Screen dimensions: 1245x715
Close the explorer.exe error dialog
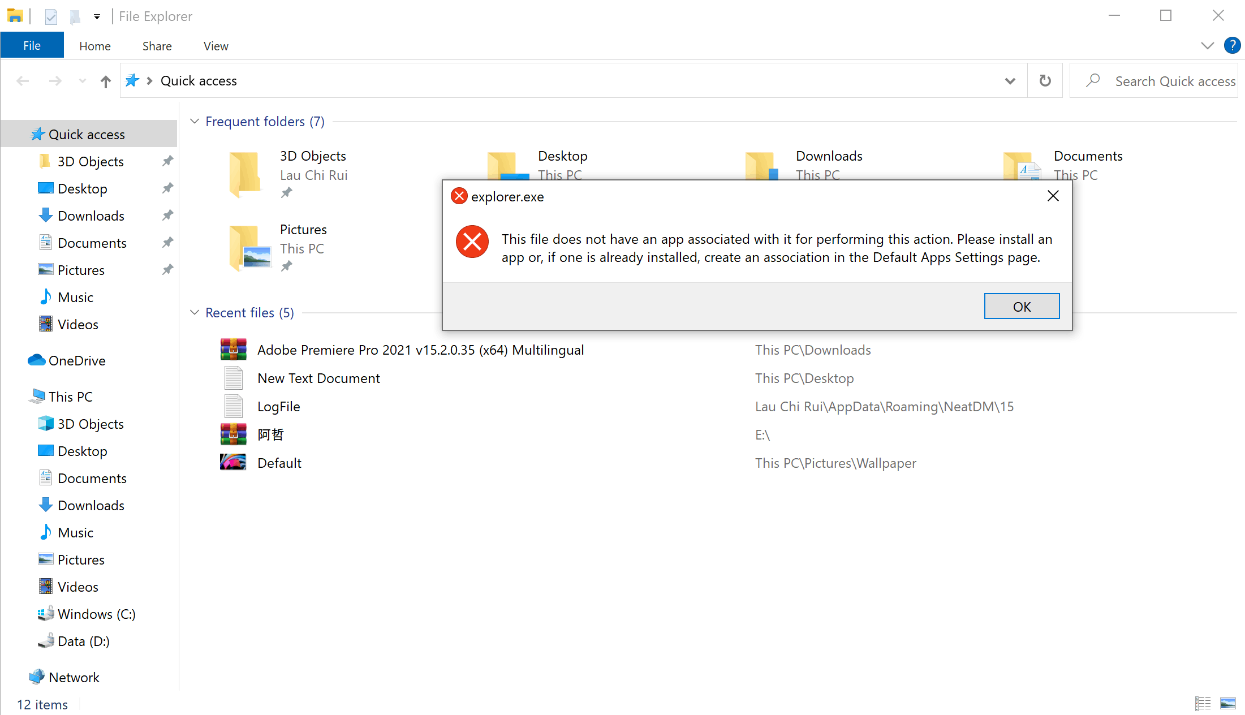click(x=1053, y=196)
